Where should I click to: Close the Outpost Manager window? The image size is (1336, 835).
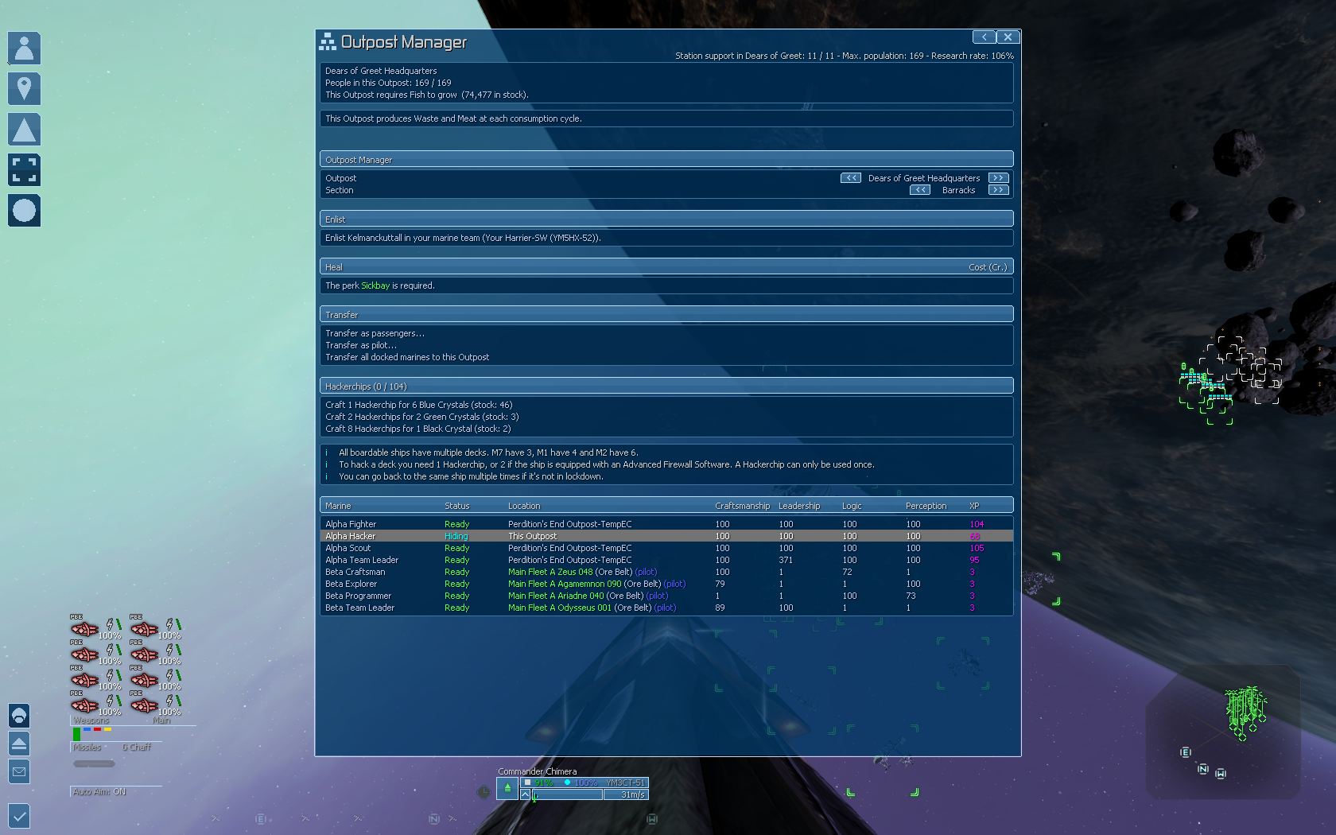pos(1008,37)
